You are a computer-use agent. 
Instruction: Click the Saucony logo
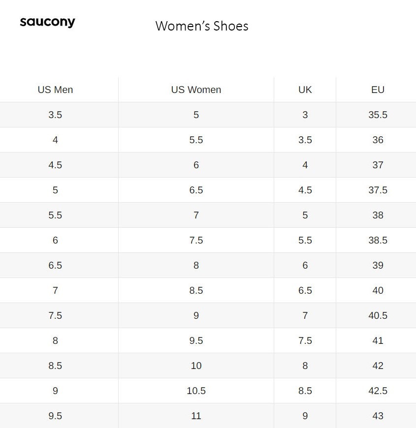pyautogui.click(x=48, y=22)
